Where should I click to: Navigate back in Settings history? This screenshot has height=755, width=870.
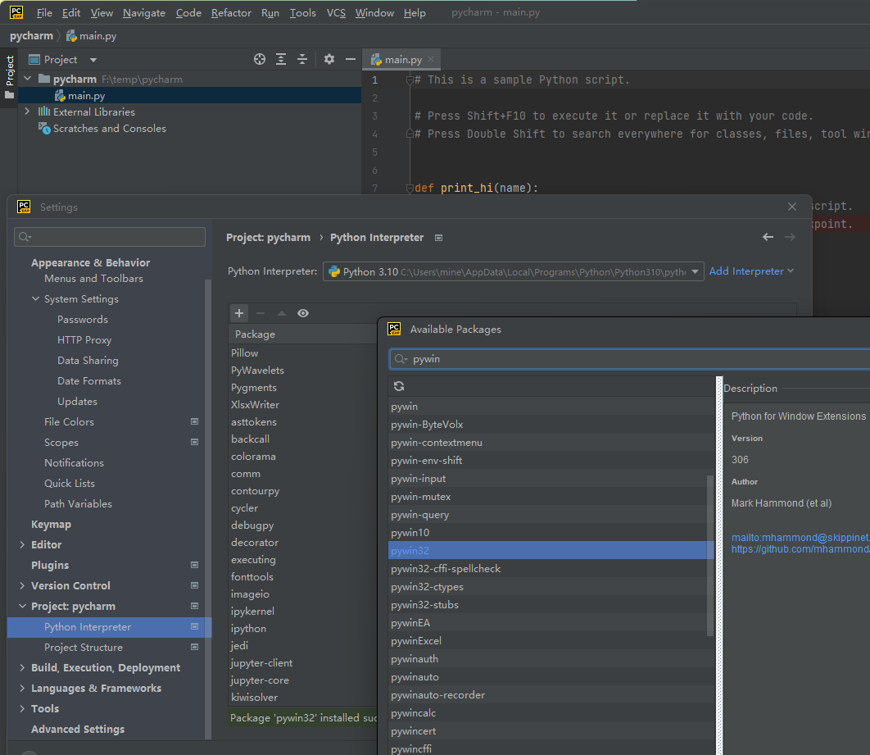[768, 237]
